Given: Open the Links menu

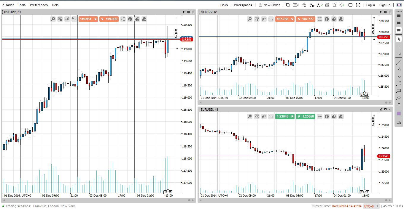Looking at the screenshot, I should [224, 5].
